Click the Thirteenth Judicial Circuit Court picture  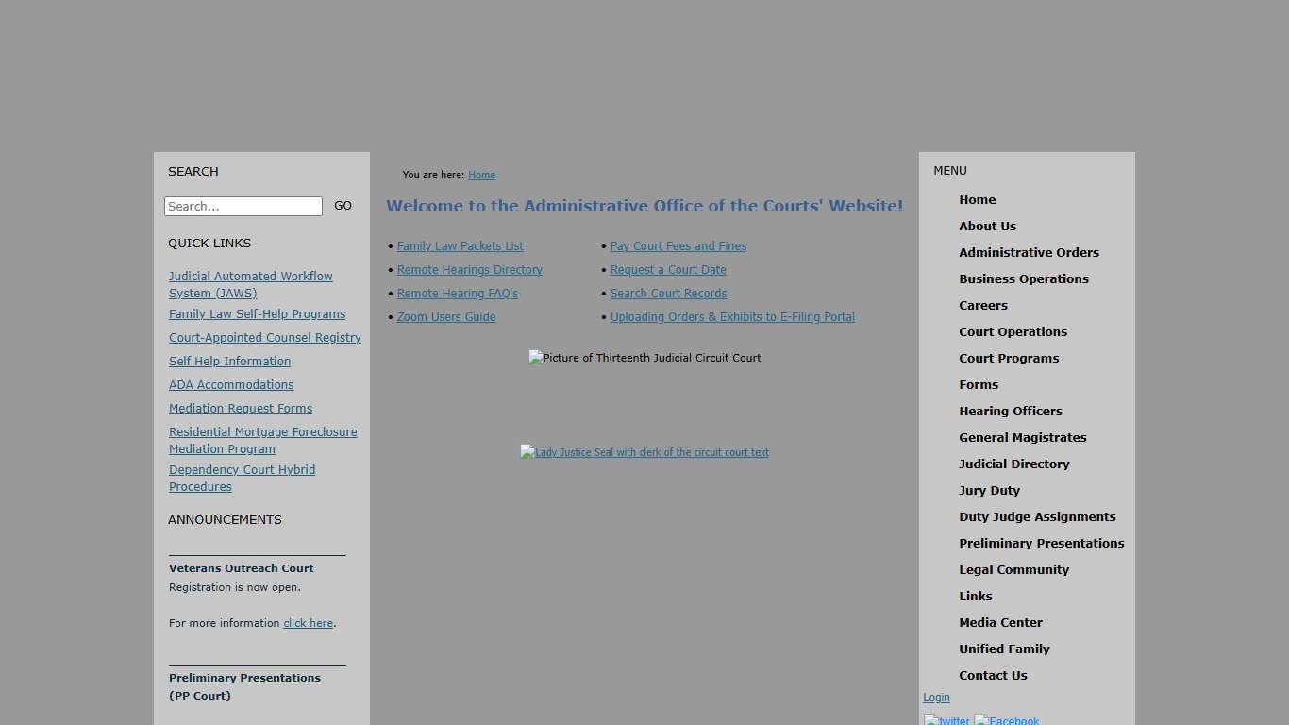coord(644,358)
